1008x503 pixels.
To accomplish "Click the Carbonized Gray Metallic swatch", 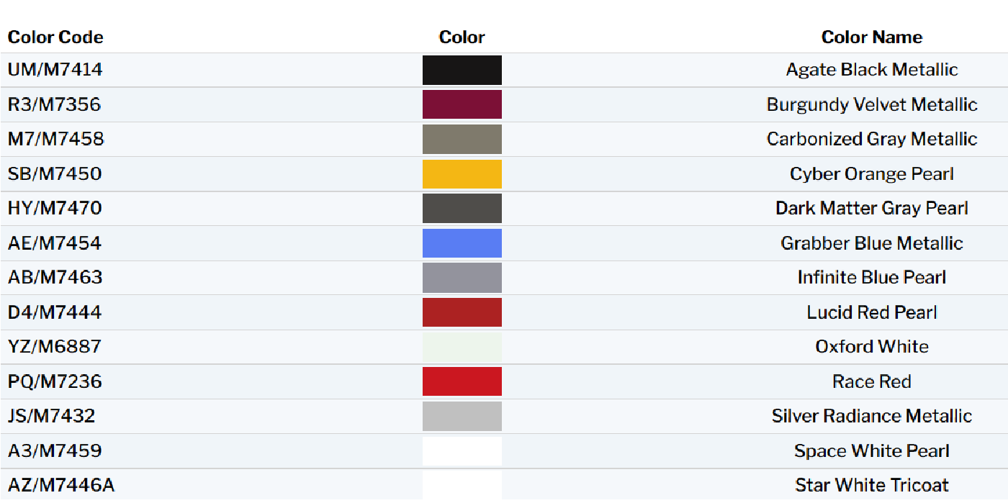I will click(x=462, y=139).
